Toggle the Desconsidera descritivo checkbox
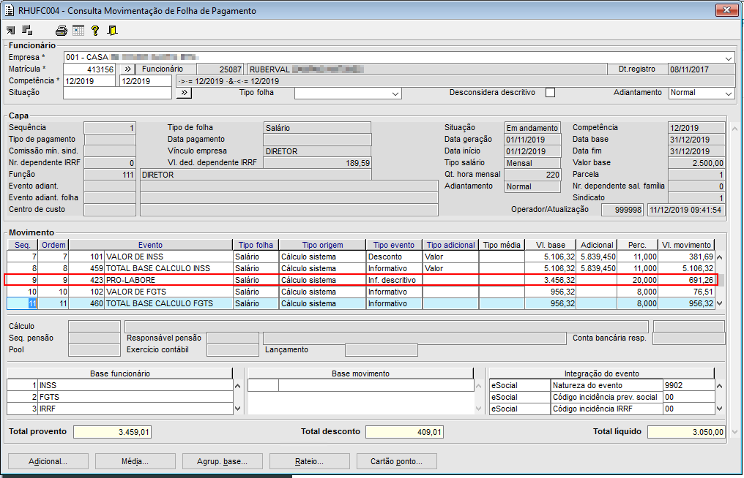This screenshot has width=744, height=478. coord(550,93)
